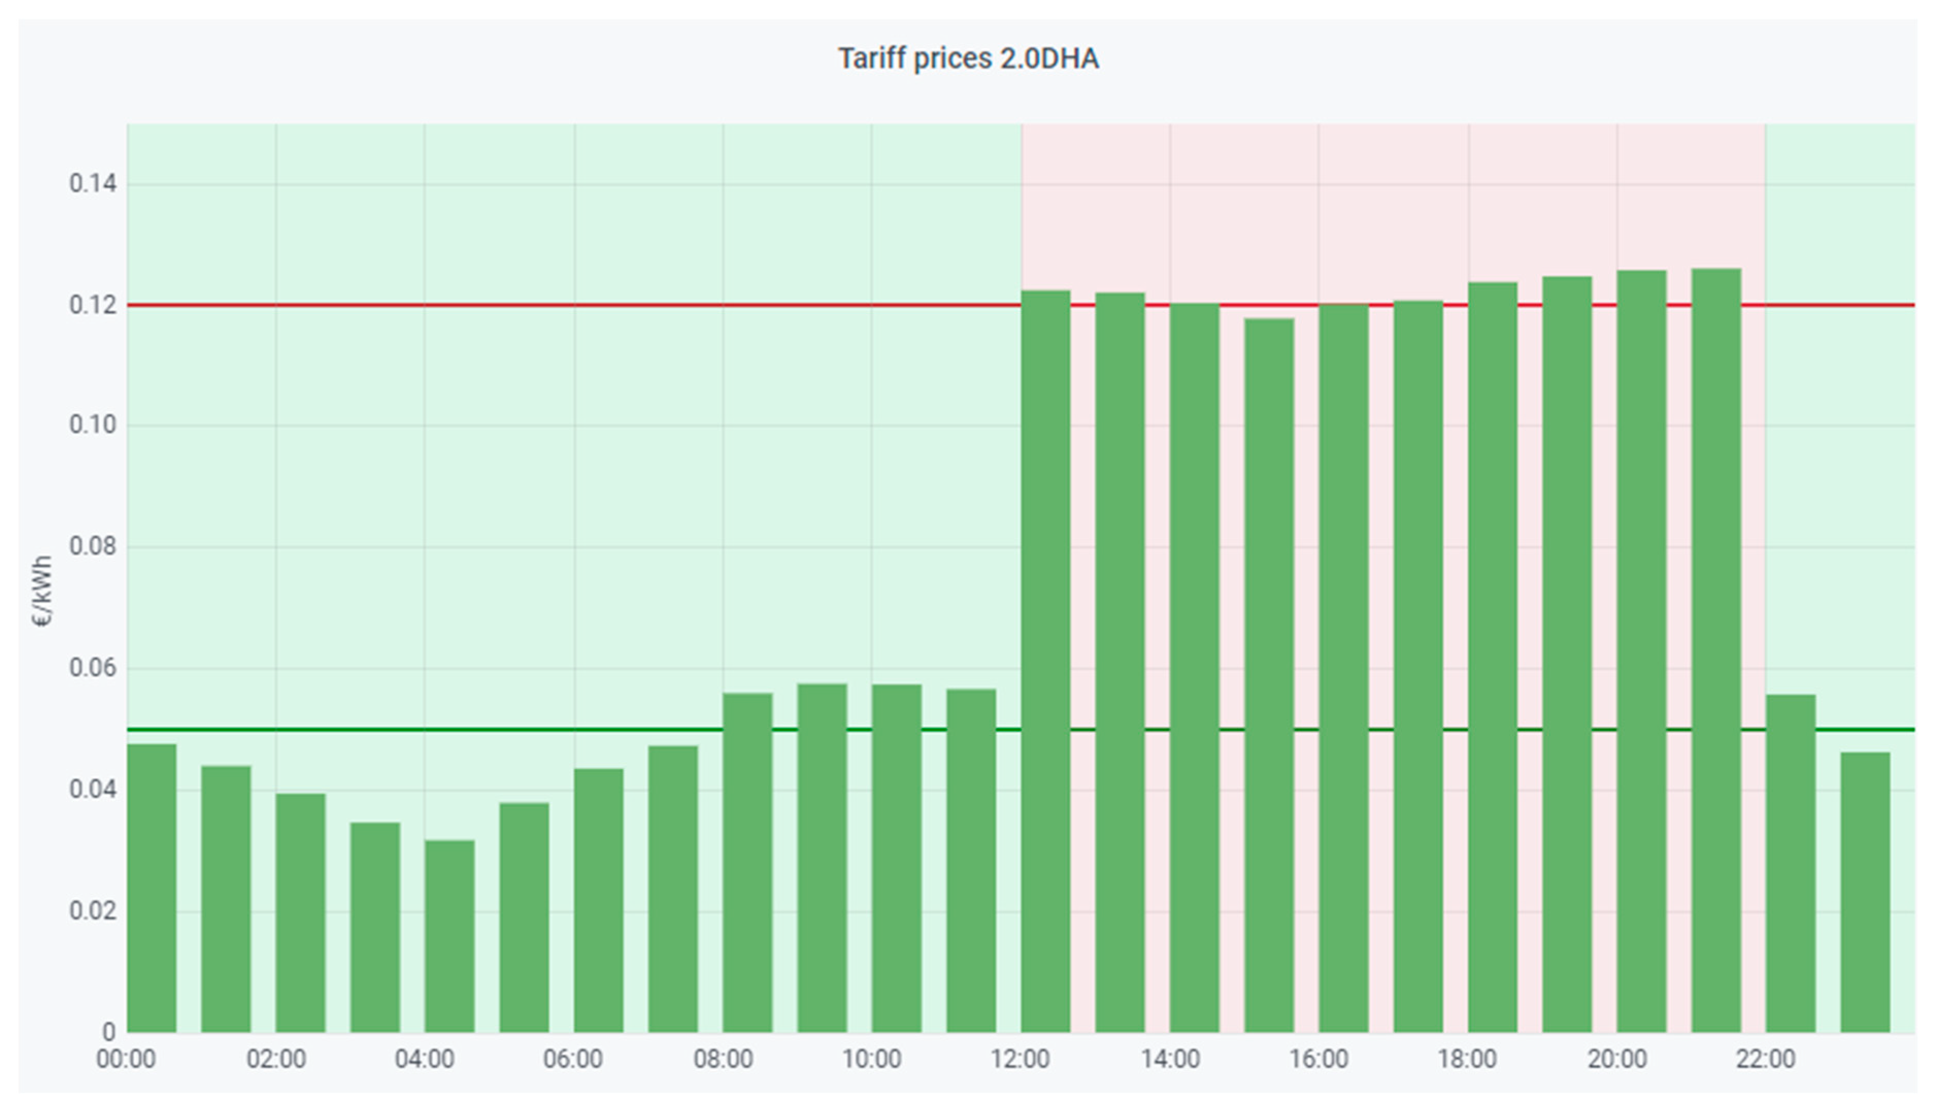Click the 0.10 y-axis tick label

pyautogui.click(x=92, y=424)
